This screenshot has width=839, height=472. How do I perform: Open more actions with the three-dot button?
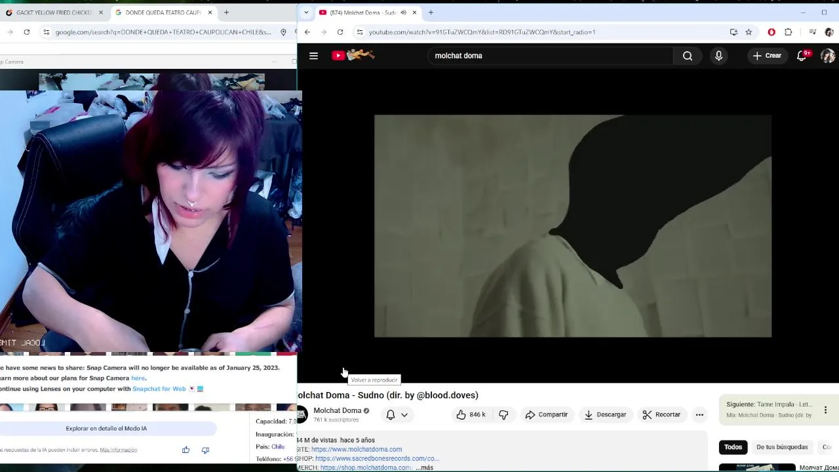point(699,414)
